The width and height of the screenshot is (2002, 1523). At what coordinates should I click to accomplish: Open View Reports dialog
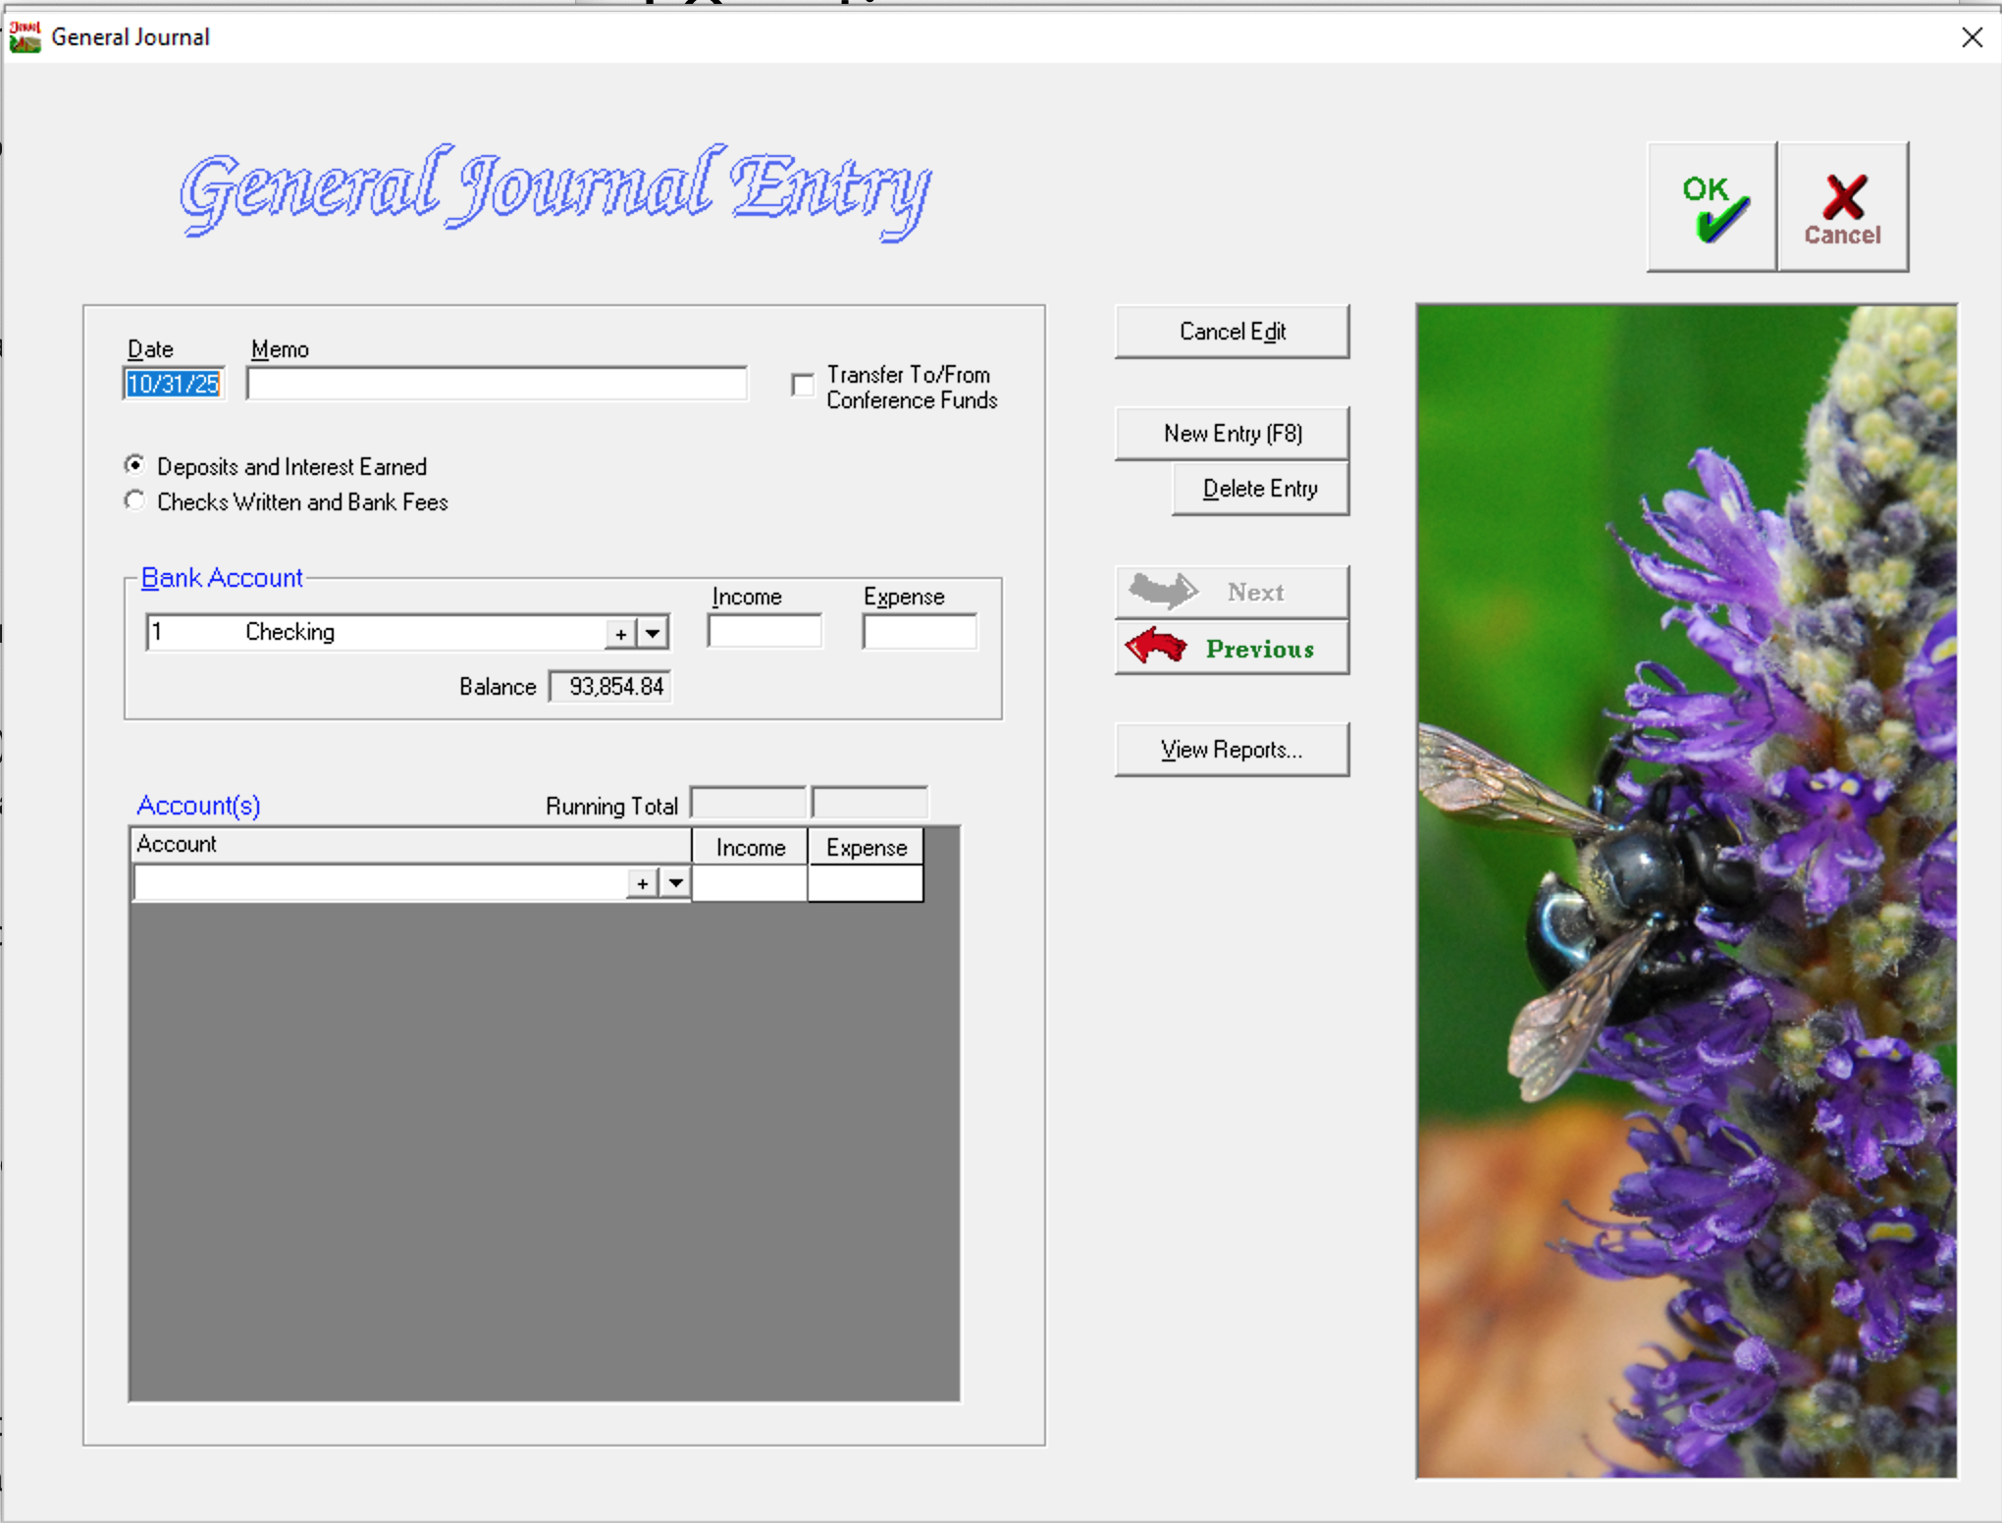click(x=1232, y=750)
